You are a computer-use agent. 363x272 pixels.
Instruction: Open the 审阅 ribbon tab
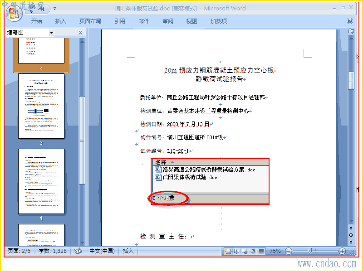point(168,21)
